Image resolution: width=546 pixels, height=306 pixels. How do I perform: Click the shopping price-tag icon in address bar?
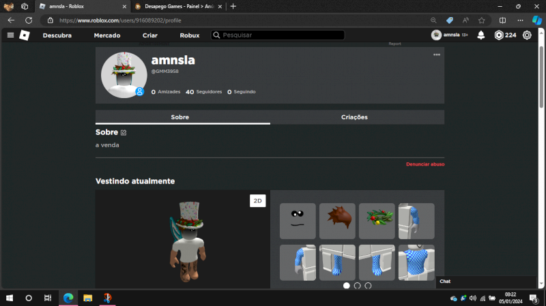pyautogui.click(x=450, y=20)
